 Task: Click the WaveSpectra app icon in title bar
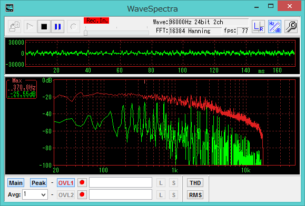[9, 8]
